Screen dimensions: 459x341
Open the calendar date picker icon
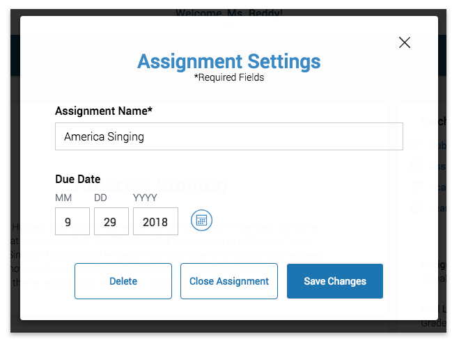click(201, 220)
